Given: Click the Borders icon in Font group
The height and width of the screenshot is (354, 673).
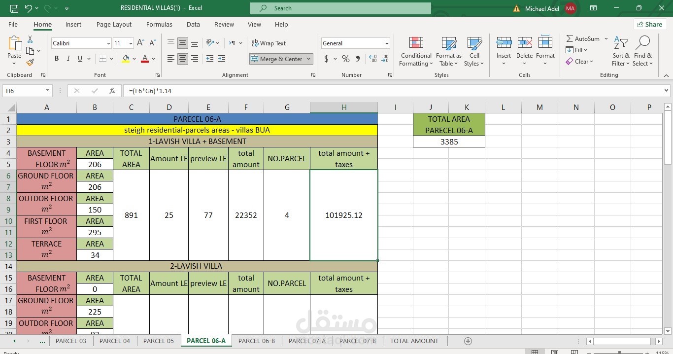Looking at the screenshot, I should [102, 59].
